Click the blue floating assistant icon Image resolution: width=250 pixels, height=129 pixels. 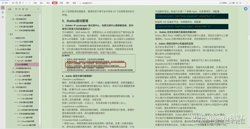[x=245, y=9]
